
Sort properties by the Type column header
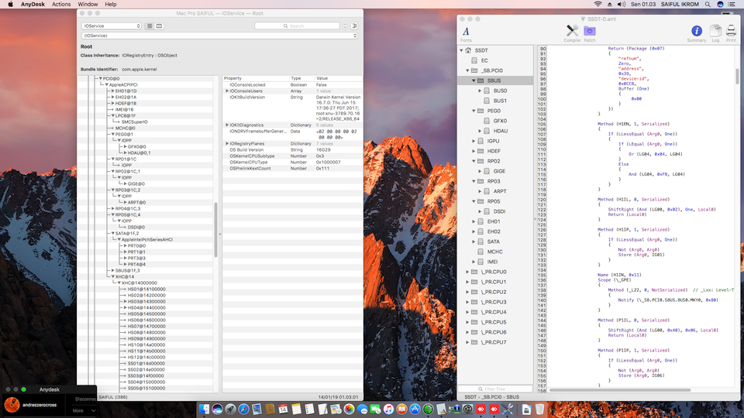click(301, 78)
